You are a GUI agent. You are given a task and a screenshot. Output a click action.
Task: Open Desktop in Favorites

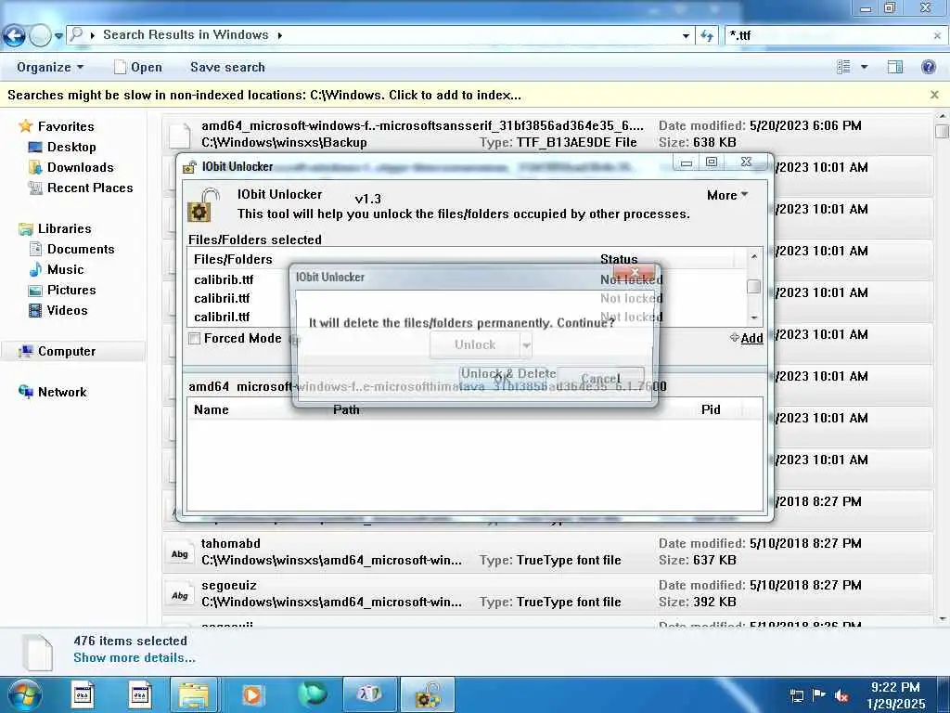[71, 147]
